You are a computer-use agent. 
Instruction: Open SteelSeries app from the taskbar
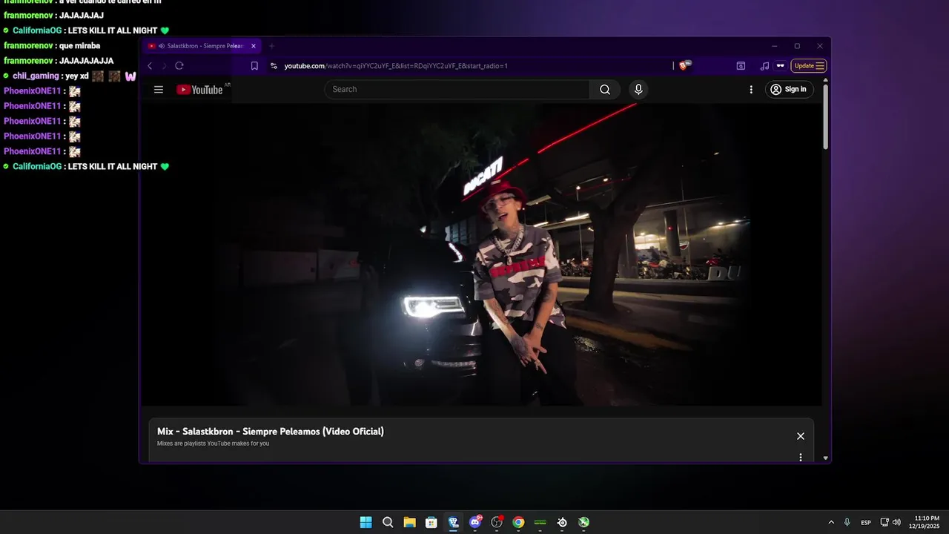tap(562, 522)
